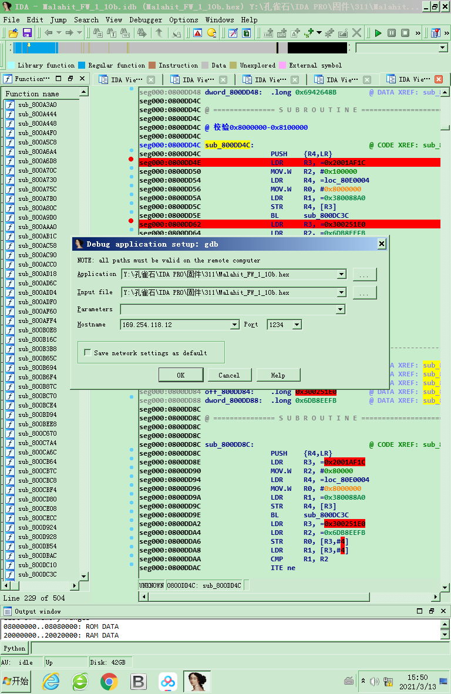Open the Chrome icon in the taskbar
451x694 pixels.
click(x=109, y=682)
